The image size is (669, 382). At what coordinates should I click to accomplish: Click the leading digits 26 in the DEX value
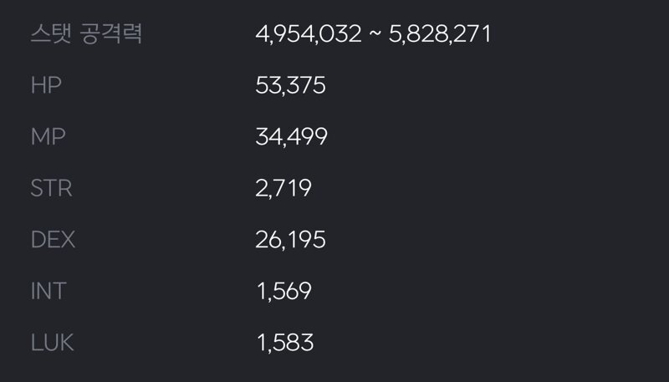coord(268,240)
